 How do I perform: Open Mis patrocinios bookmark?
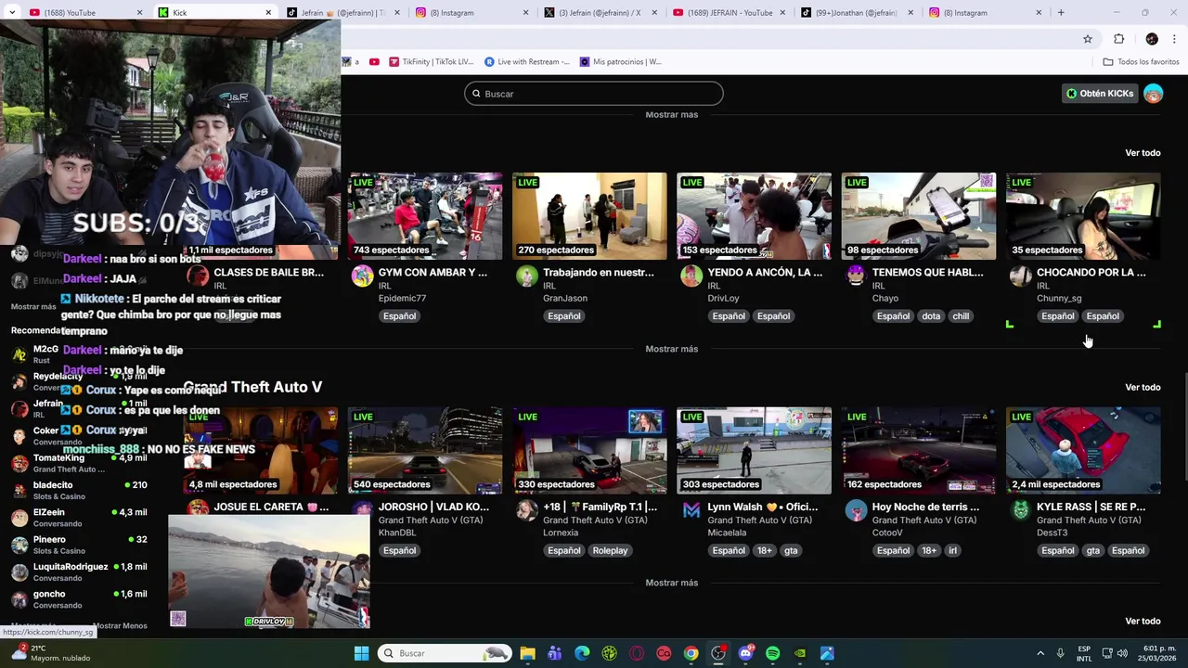click(620, 62)
